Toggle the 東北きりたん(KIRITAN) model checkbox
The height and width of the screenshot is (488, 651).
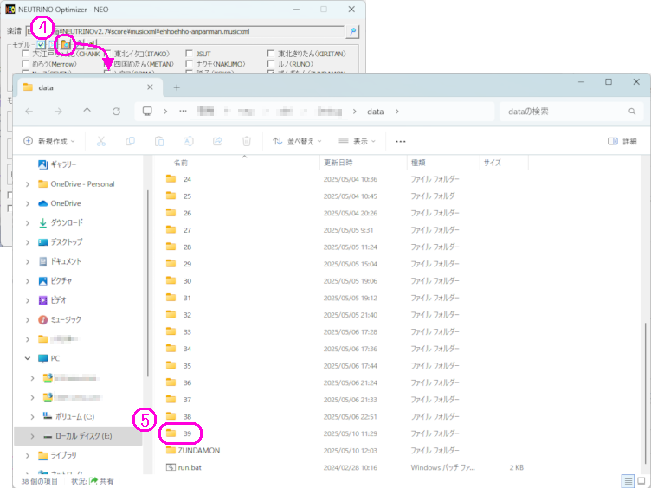coord(271,54)
